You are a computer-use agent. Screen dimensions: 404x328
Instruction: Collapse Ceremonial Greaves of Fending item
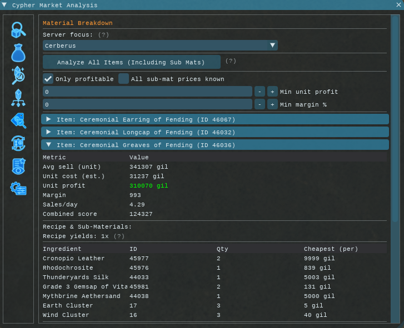[x=215, y=145]
